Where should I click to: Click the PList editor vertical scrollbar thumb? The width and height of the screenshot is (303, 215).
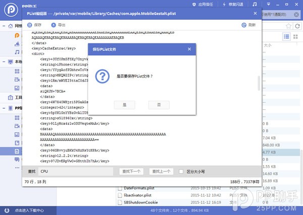pos(259,83)
